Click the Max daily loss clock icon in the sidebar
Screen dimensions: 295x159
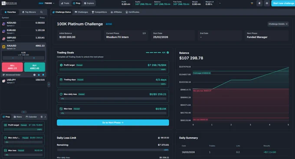click(x=6, y=138)
